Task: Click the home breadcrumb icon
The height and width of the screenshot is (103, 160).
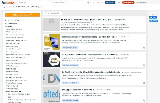Action: pos(4,7)
